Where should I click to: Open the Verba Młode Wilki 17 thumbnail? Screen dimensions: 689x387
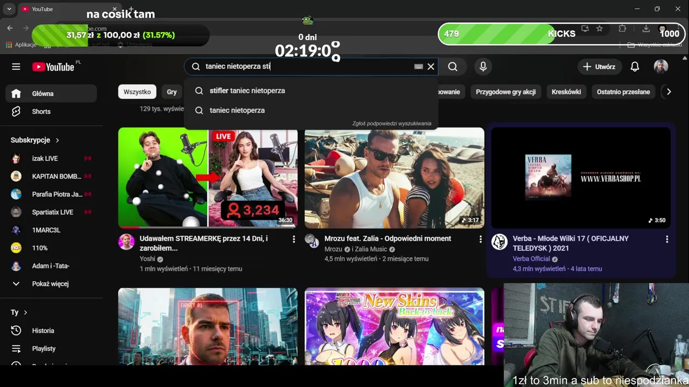coord(581,178)
